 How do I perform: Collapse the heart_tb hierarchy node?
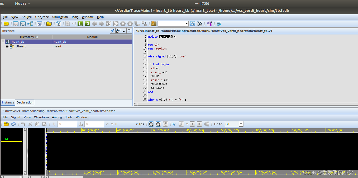pos(3,42)
